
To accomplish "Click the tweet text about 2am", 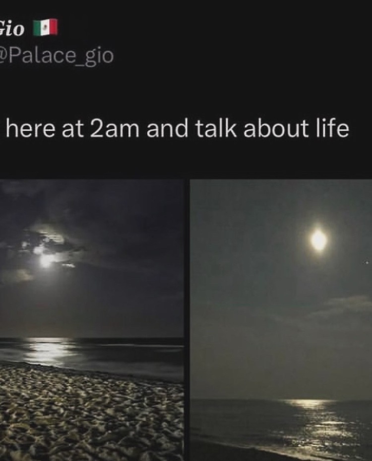I will tap(178, 129).
